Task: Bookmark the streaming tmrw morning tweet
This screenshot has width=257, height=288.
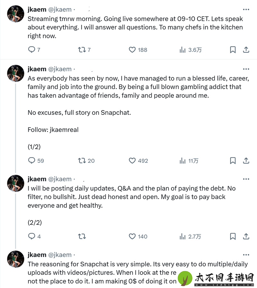Action: pyautogui.click(x=233, y=50)
